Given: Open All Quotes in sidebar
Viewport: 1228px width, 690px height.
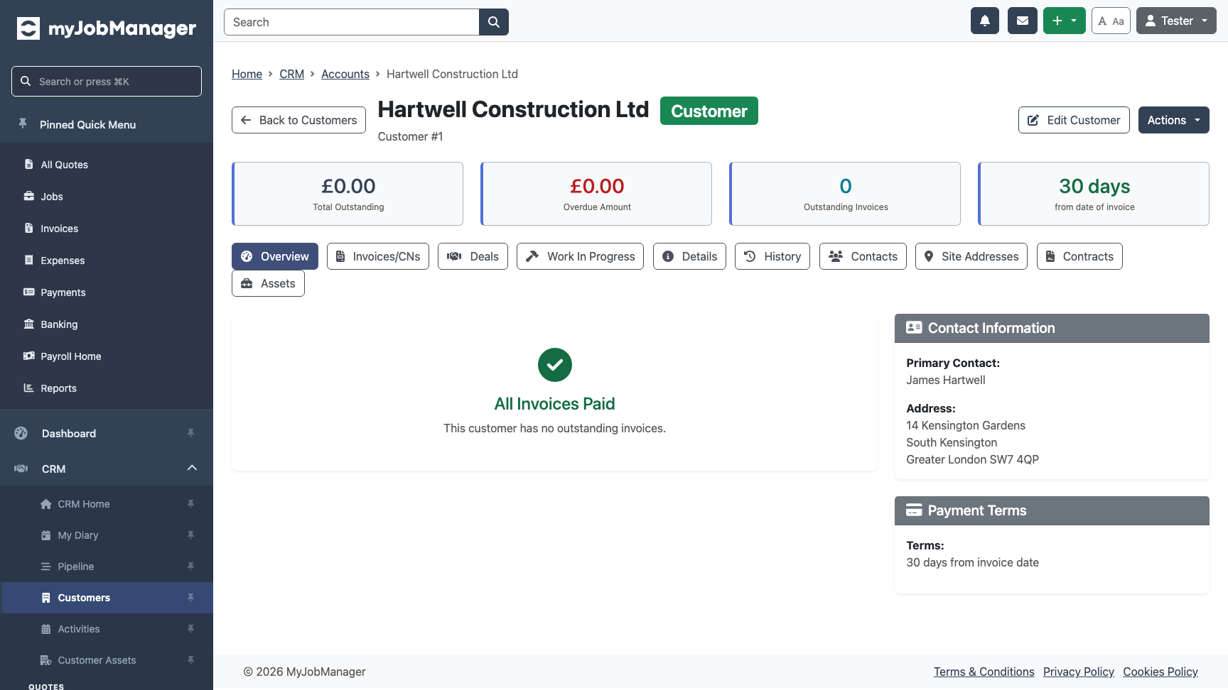Looking at the screenshot, I should [x=107, y=165].
